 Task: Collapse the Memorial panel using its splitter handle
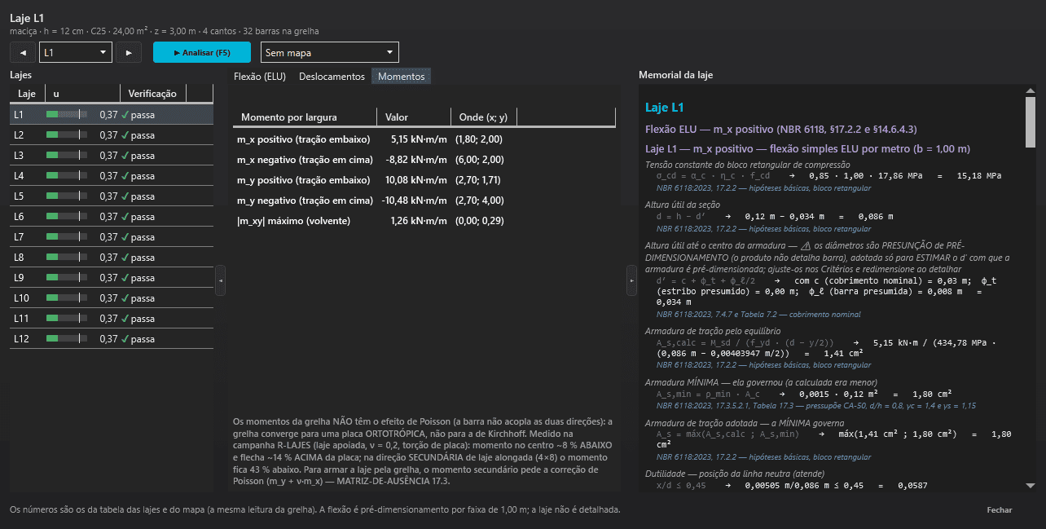pyautogui.click(x=631, y=280)
